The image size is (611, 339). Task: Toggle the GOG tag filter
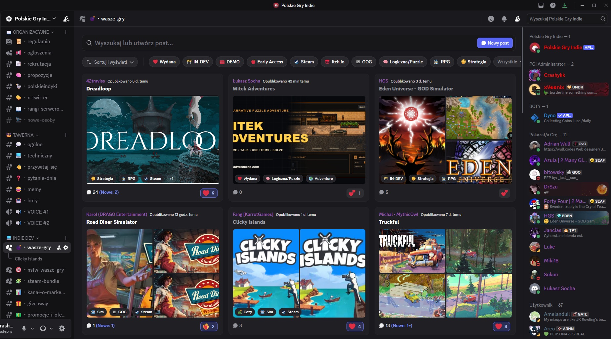(364, 62)
